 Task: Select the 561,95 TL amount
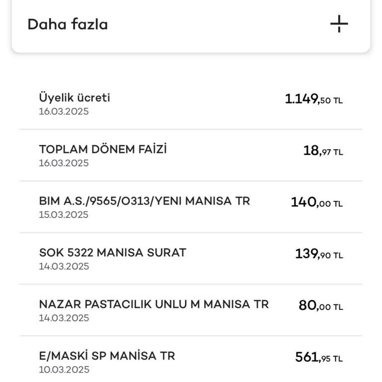pos(319,358)
